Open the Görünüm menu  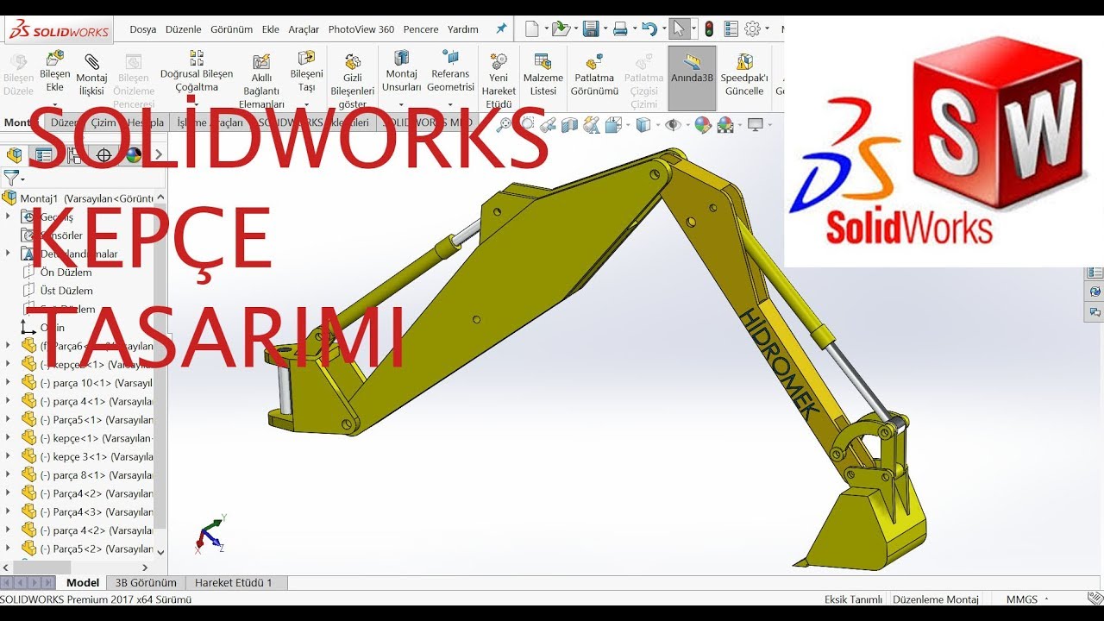[232, 29]
